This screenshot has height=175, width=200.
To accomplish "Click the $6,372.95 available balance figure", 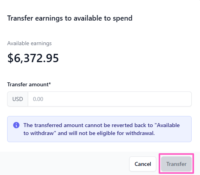I will click(33, 58).
